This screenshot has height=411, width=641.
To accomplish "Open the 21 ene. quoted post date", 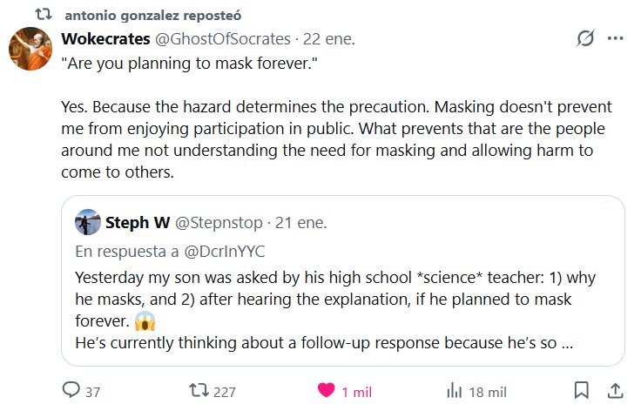I will pos(300,222).
